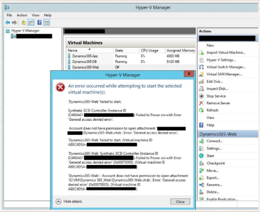
Task: Sort by Assigned Memory column header
Action: coord(181,50)
